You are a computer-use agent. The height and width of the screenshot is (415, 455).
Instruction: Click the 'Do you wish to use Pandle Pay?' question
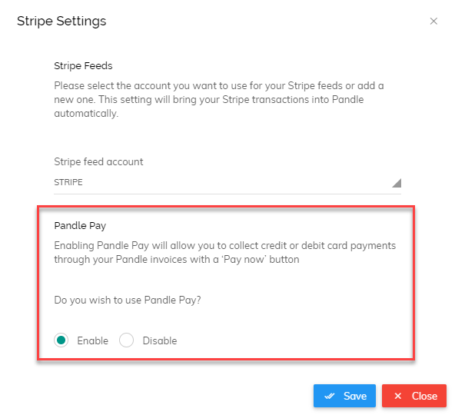click(x=128, y=300)
